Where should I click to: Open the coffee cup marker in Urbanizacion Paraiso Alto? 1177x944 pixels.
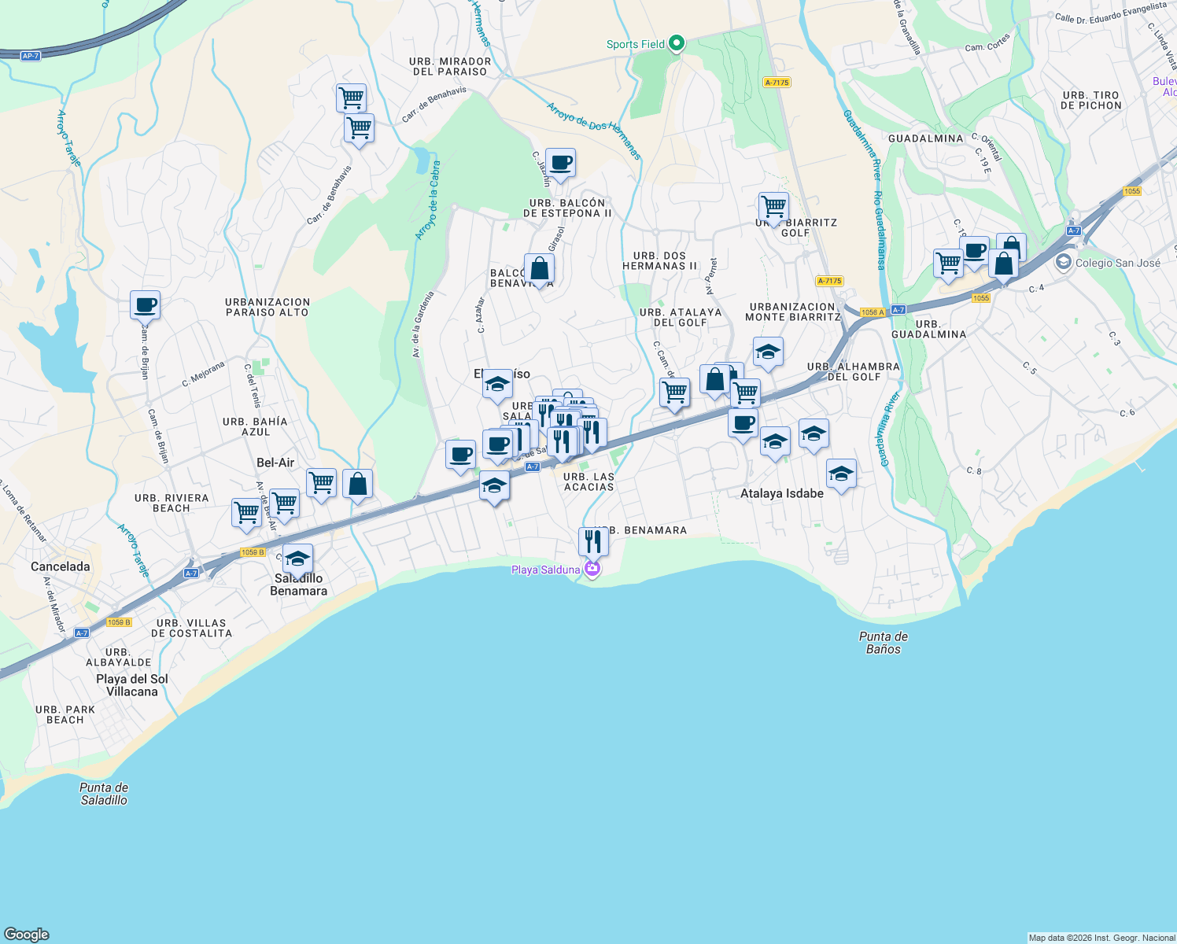pyautogui.click(x=145, y=306)
